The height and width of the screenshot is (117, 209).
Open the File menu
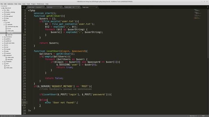click(2, 4)
